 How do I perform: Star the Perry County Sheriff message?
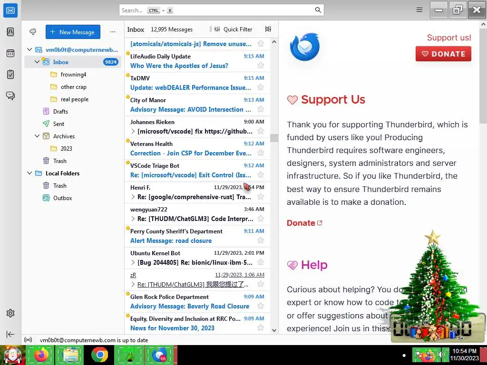[x=261, y=240]
